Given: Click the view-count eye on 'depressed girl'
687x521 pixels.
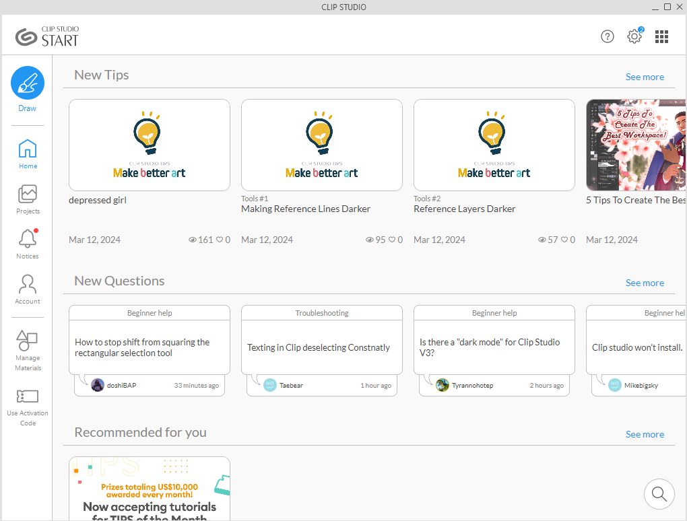Looking at the screenshot, I should tap(193, 240).
